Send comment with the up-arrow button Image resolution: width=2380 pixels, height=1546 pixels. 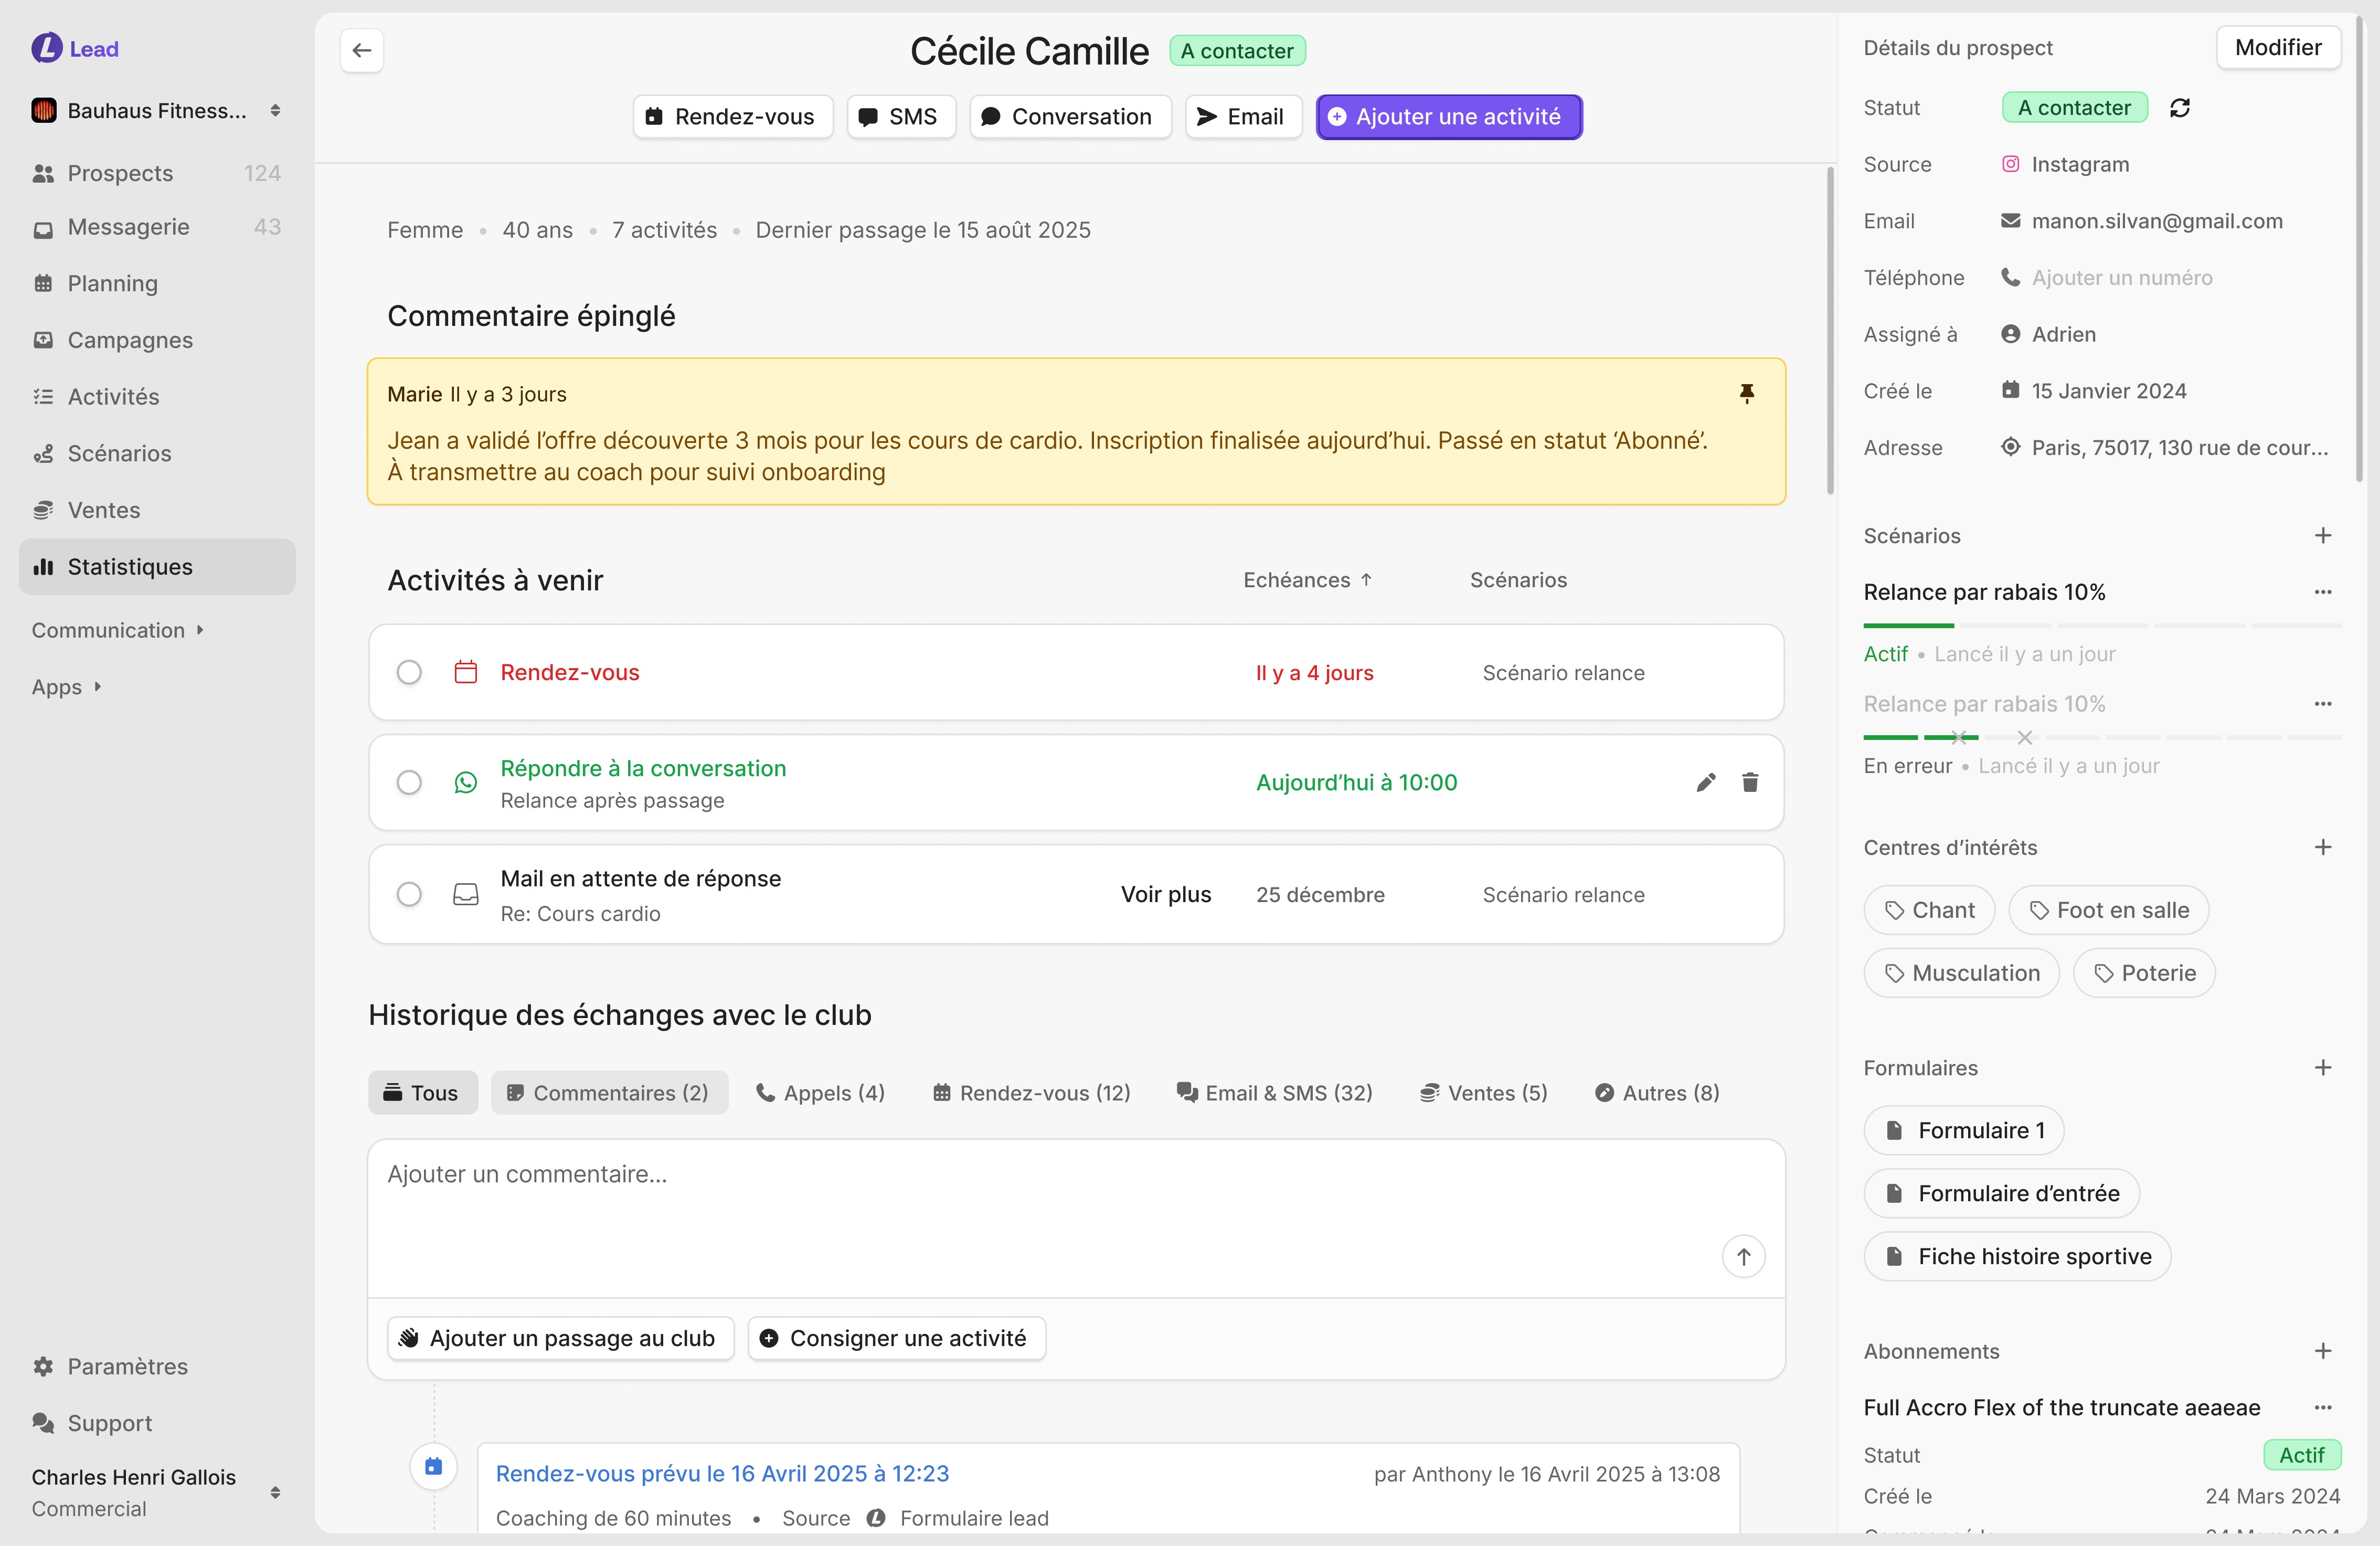click(x=1743, y=1257)
